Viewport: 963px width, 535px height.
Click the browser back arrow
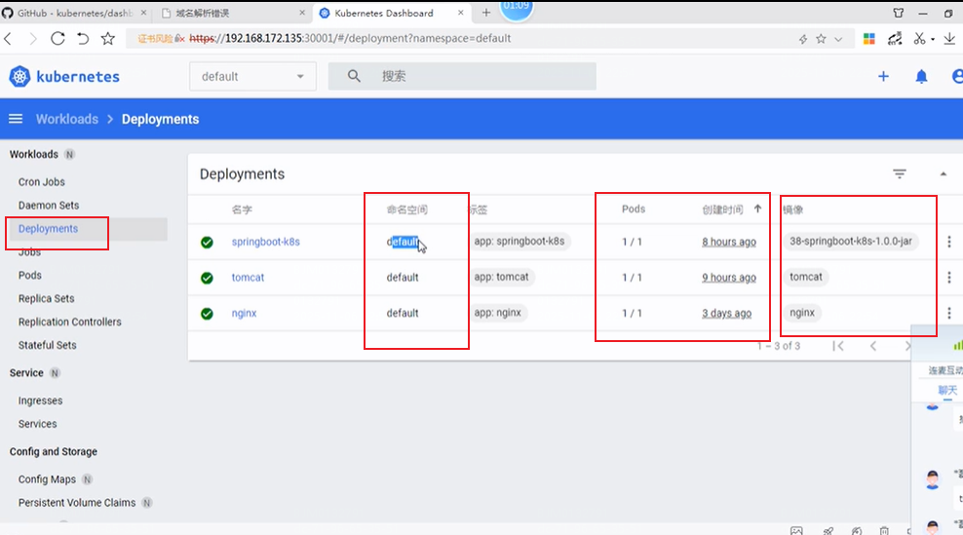coord(8,39)
